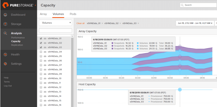Go to Performance under Analysis
This screenshot has height=107, width=217.
tap(18, 38)
